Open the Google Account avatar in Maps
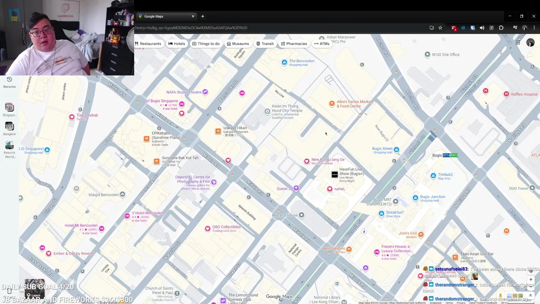This screenshot has width=540, height=304. click(530, 43)
